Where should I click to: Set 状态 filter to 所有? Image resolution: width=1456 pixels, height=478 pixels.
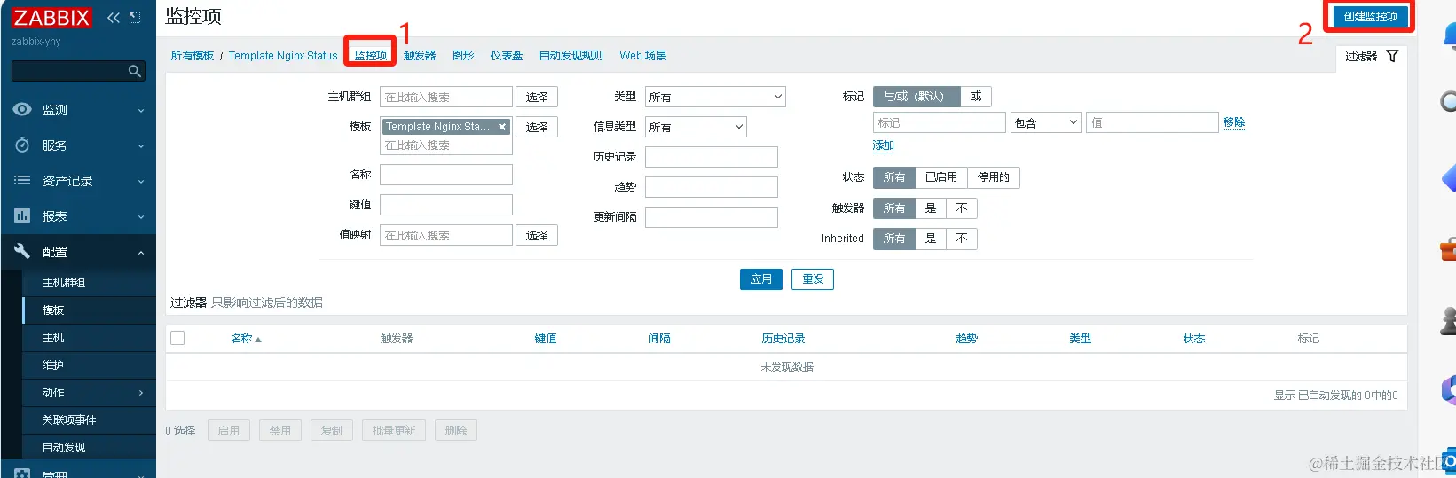894,177
